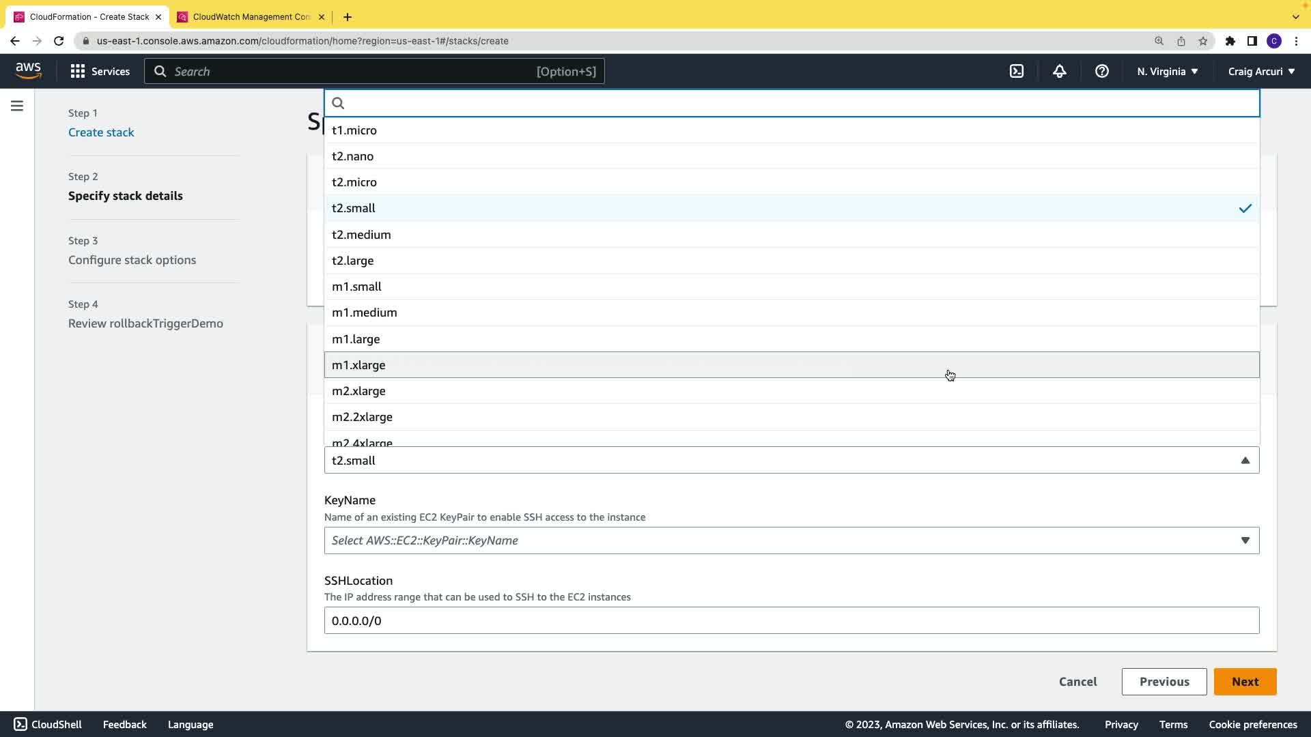The image size is (1311, 737).
Task: Bookmark this page with the star icon
Action: (1202, 41)
